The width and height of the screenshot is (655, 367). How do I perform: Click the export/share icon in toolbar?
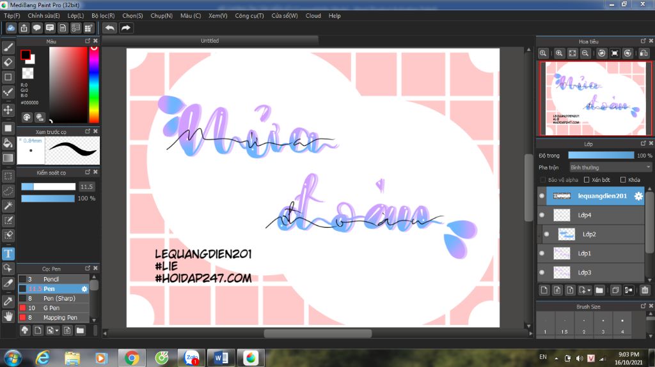click(24, 28)
